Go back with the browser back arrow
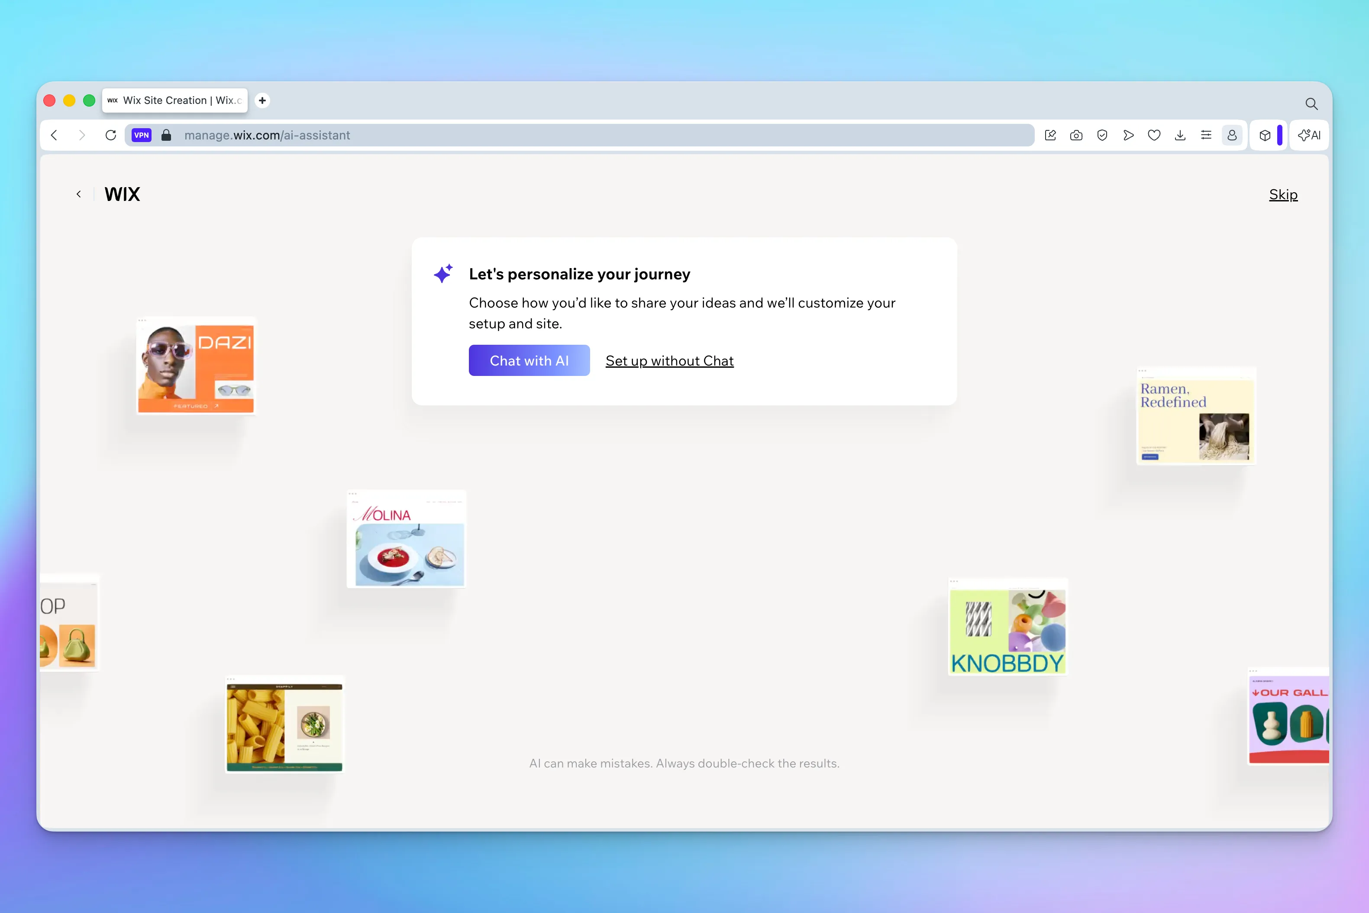The image size is (1369, 913). [x=54, y=135]
